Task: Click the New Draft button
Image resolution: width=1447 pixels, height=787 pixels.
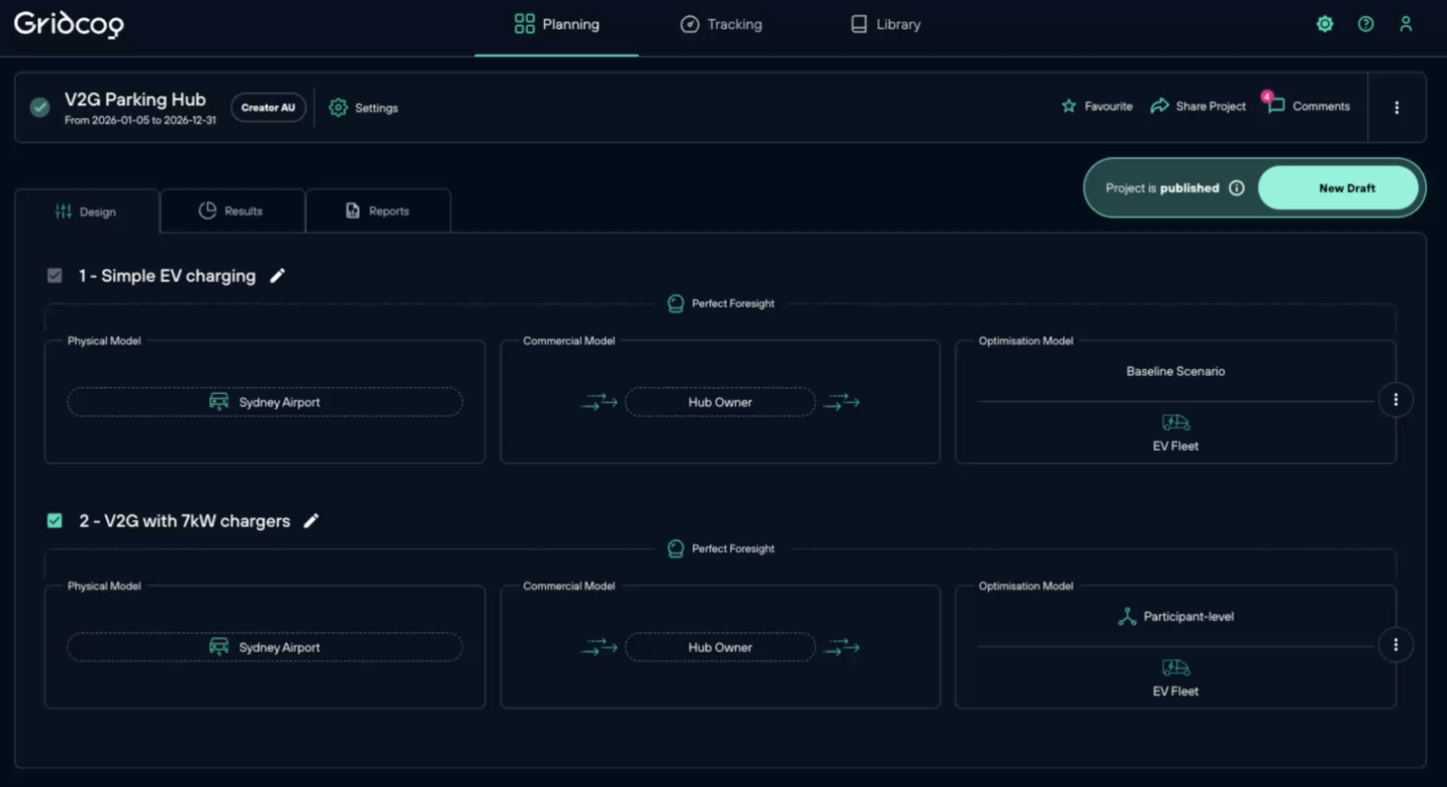Action: [1346, 188]
